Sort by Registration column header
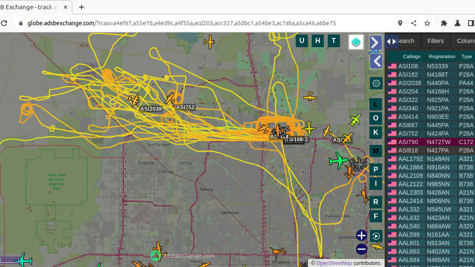The height and width of the screenshot is (267, 475). tap(442, 56)
